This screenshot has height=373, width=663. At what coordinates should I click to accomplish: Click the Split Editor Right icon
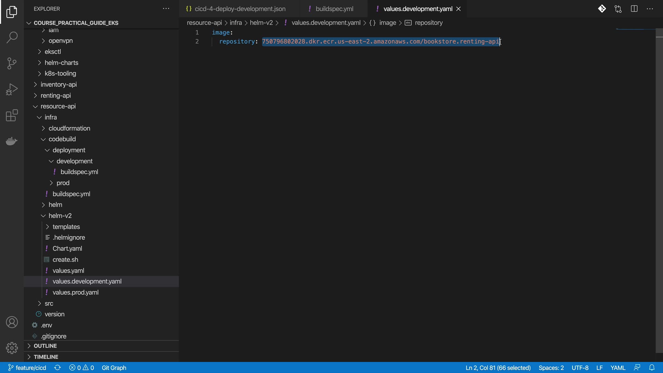point(634,9)
